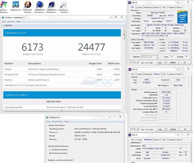Expand the Tools dropdown arrow in the CPU-Z CPU window
This screenshot has width=193, height=163.
click(165, 63)
